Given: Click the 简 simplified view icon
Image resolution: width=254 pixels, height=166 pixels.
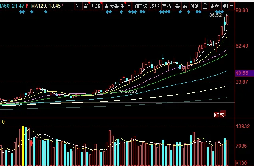Looking at the screenshot, I should click(x=86, y=6).
